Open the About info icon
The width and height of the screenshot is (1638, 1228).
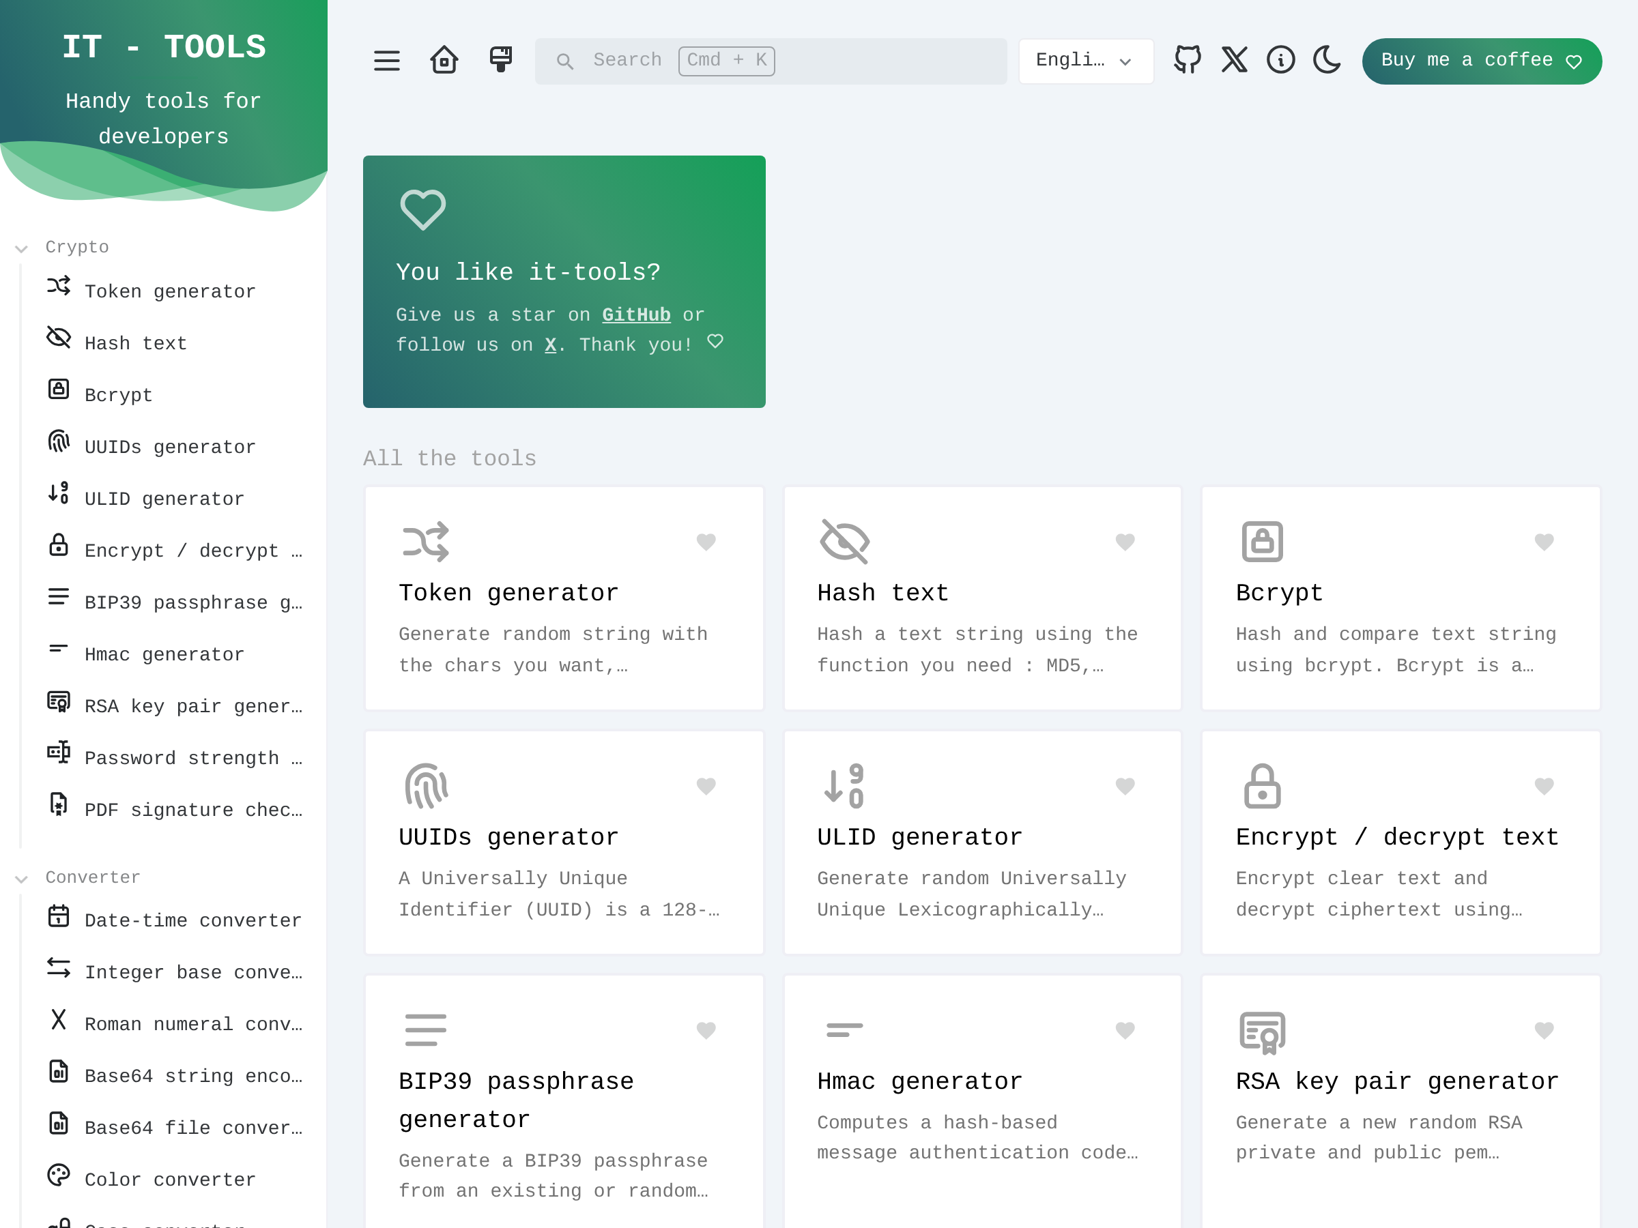1280,59
